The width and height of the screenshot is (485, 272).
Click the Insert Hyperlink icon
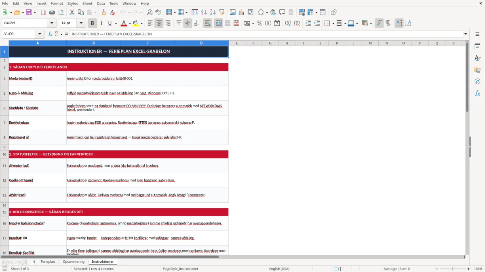273,12
